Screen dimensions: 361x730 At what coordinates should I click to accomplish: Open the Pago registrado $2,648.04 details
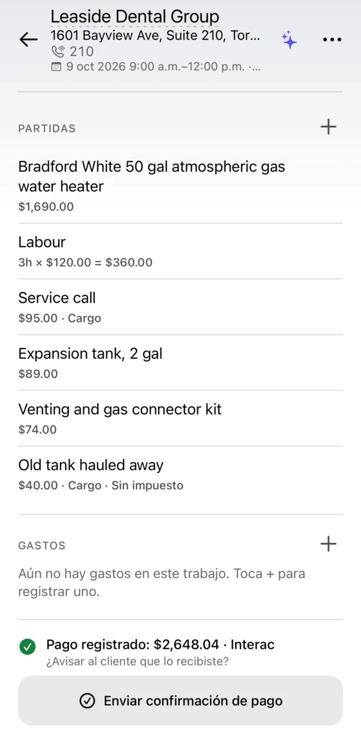coord(160,645)
